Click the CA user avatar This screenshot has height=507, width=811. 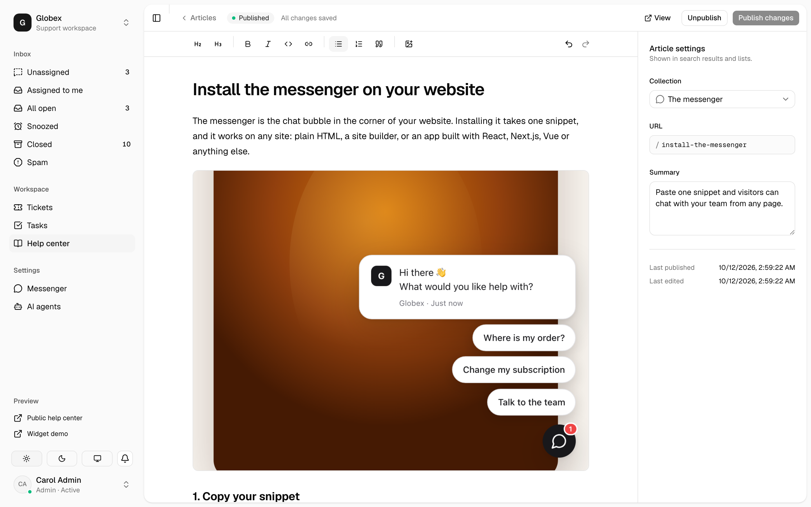(x=23, y=484)
